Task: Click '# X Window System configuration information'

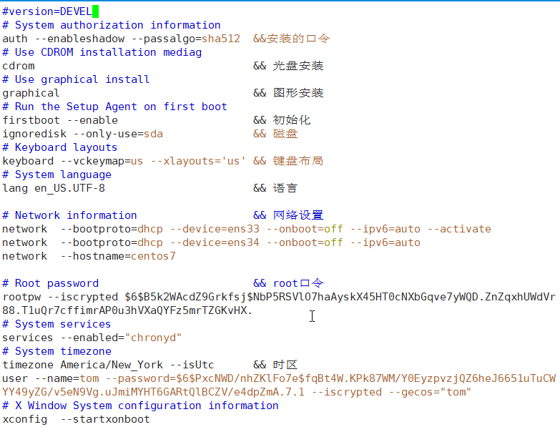Action: (x=140, y=405)
